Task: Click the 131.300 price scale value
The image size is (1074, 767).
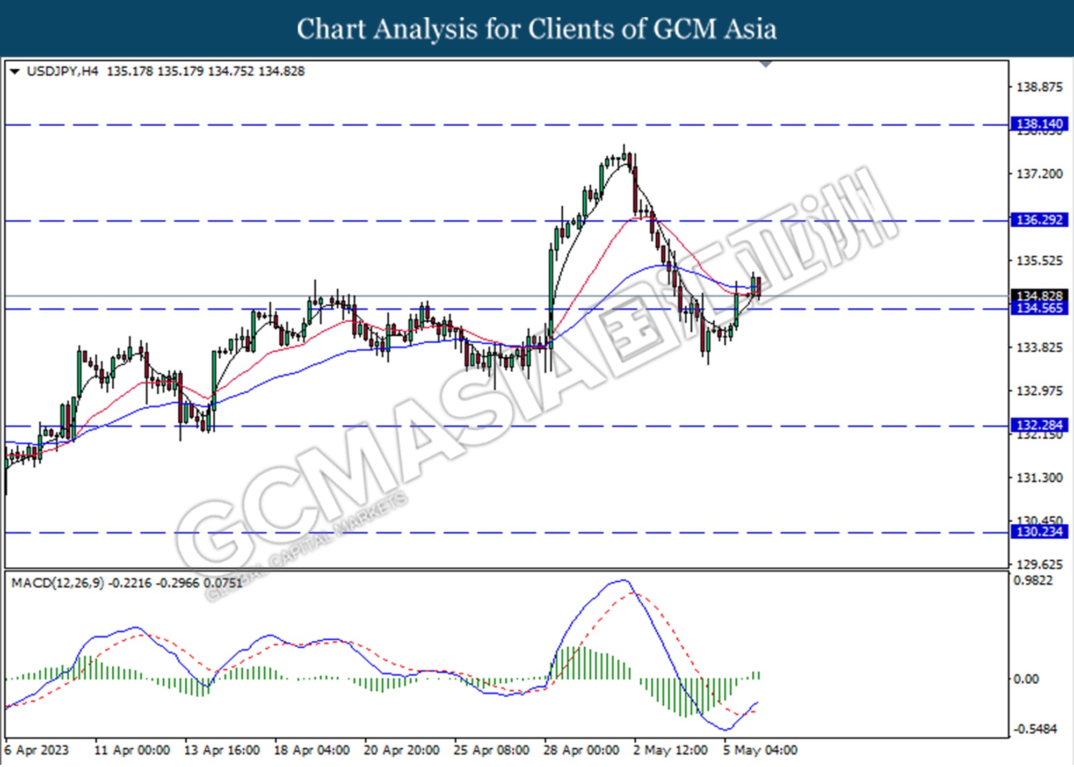Action: point(1039,477)
